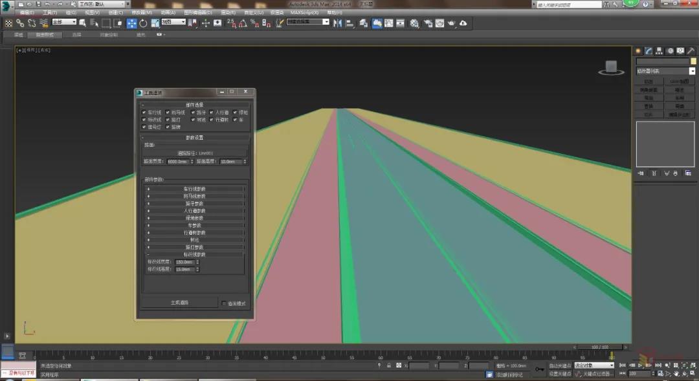Toggle the angle snap icon
This screenshot has height=381, width=699.
[x=243, y=23]
